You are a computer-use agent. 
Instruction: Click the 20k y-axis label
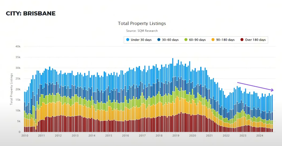point(18,89)
